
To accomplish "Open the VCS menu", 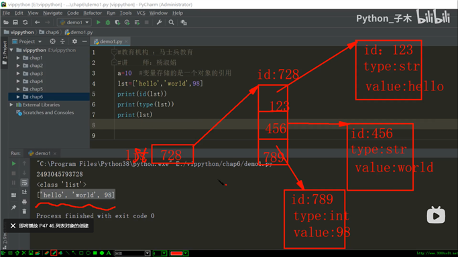I will (x=141, y=13).
